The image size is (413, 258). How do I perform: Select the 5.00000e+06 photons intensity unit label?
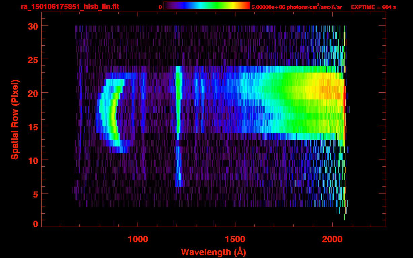point(297,7)
